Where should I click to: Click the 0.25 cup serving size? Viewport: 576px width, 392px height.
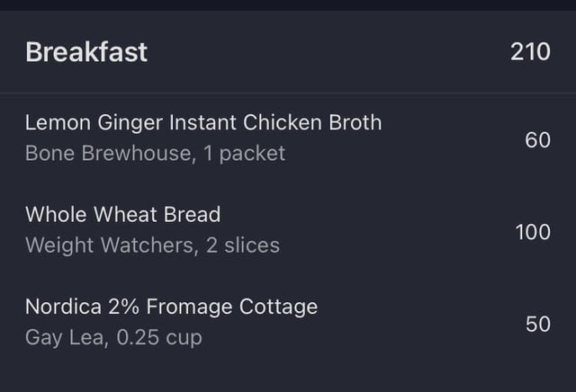[159, 337]
